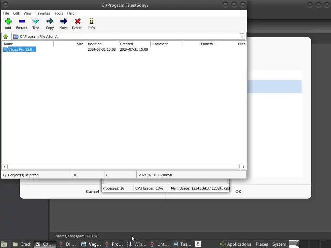This screenshot has width=331, height=248.
Task: Click the horizontal scrollbar track
Action: click(x=124, y=167)
